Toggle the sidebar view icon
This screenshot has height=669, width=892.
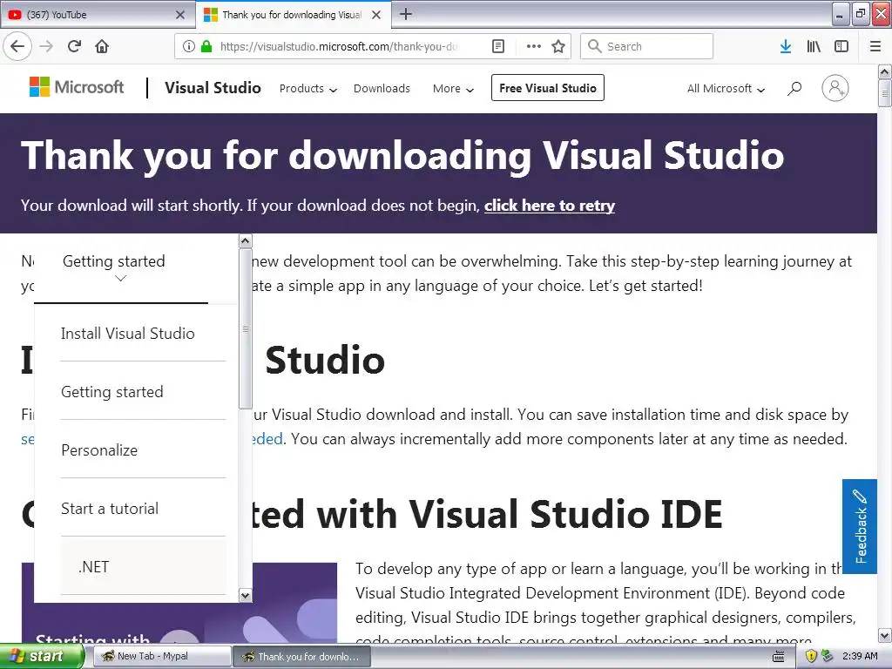coord(841,46)
